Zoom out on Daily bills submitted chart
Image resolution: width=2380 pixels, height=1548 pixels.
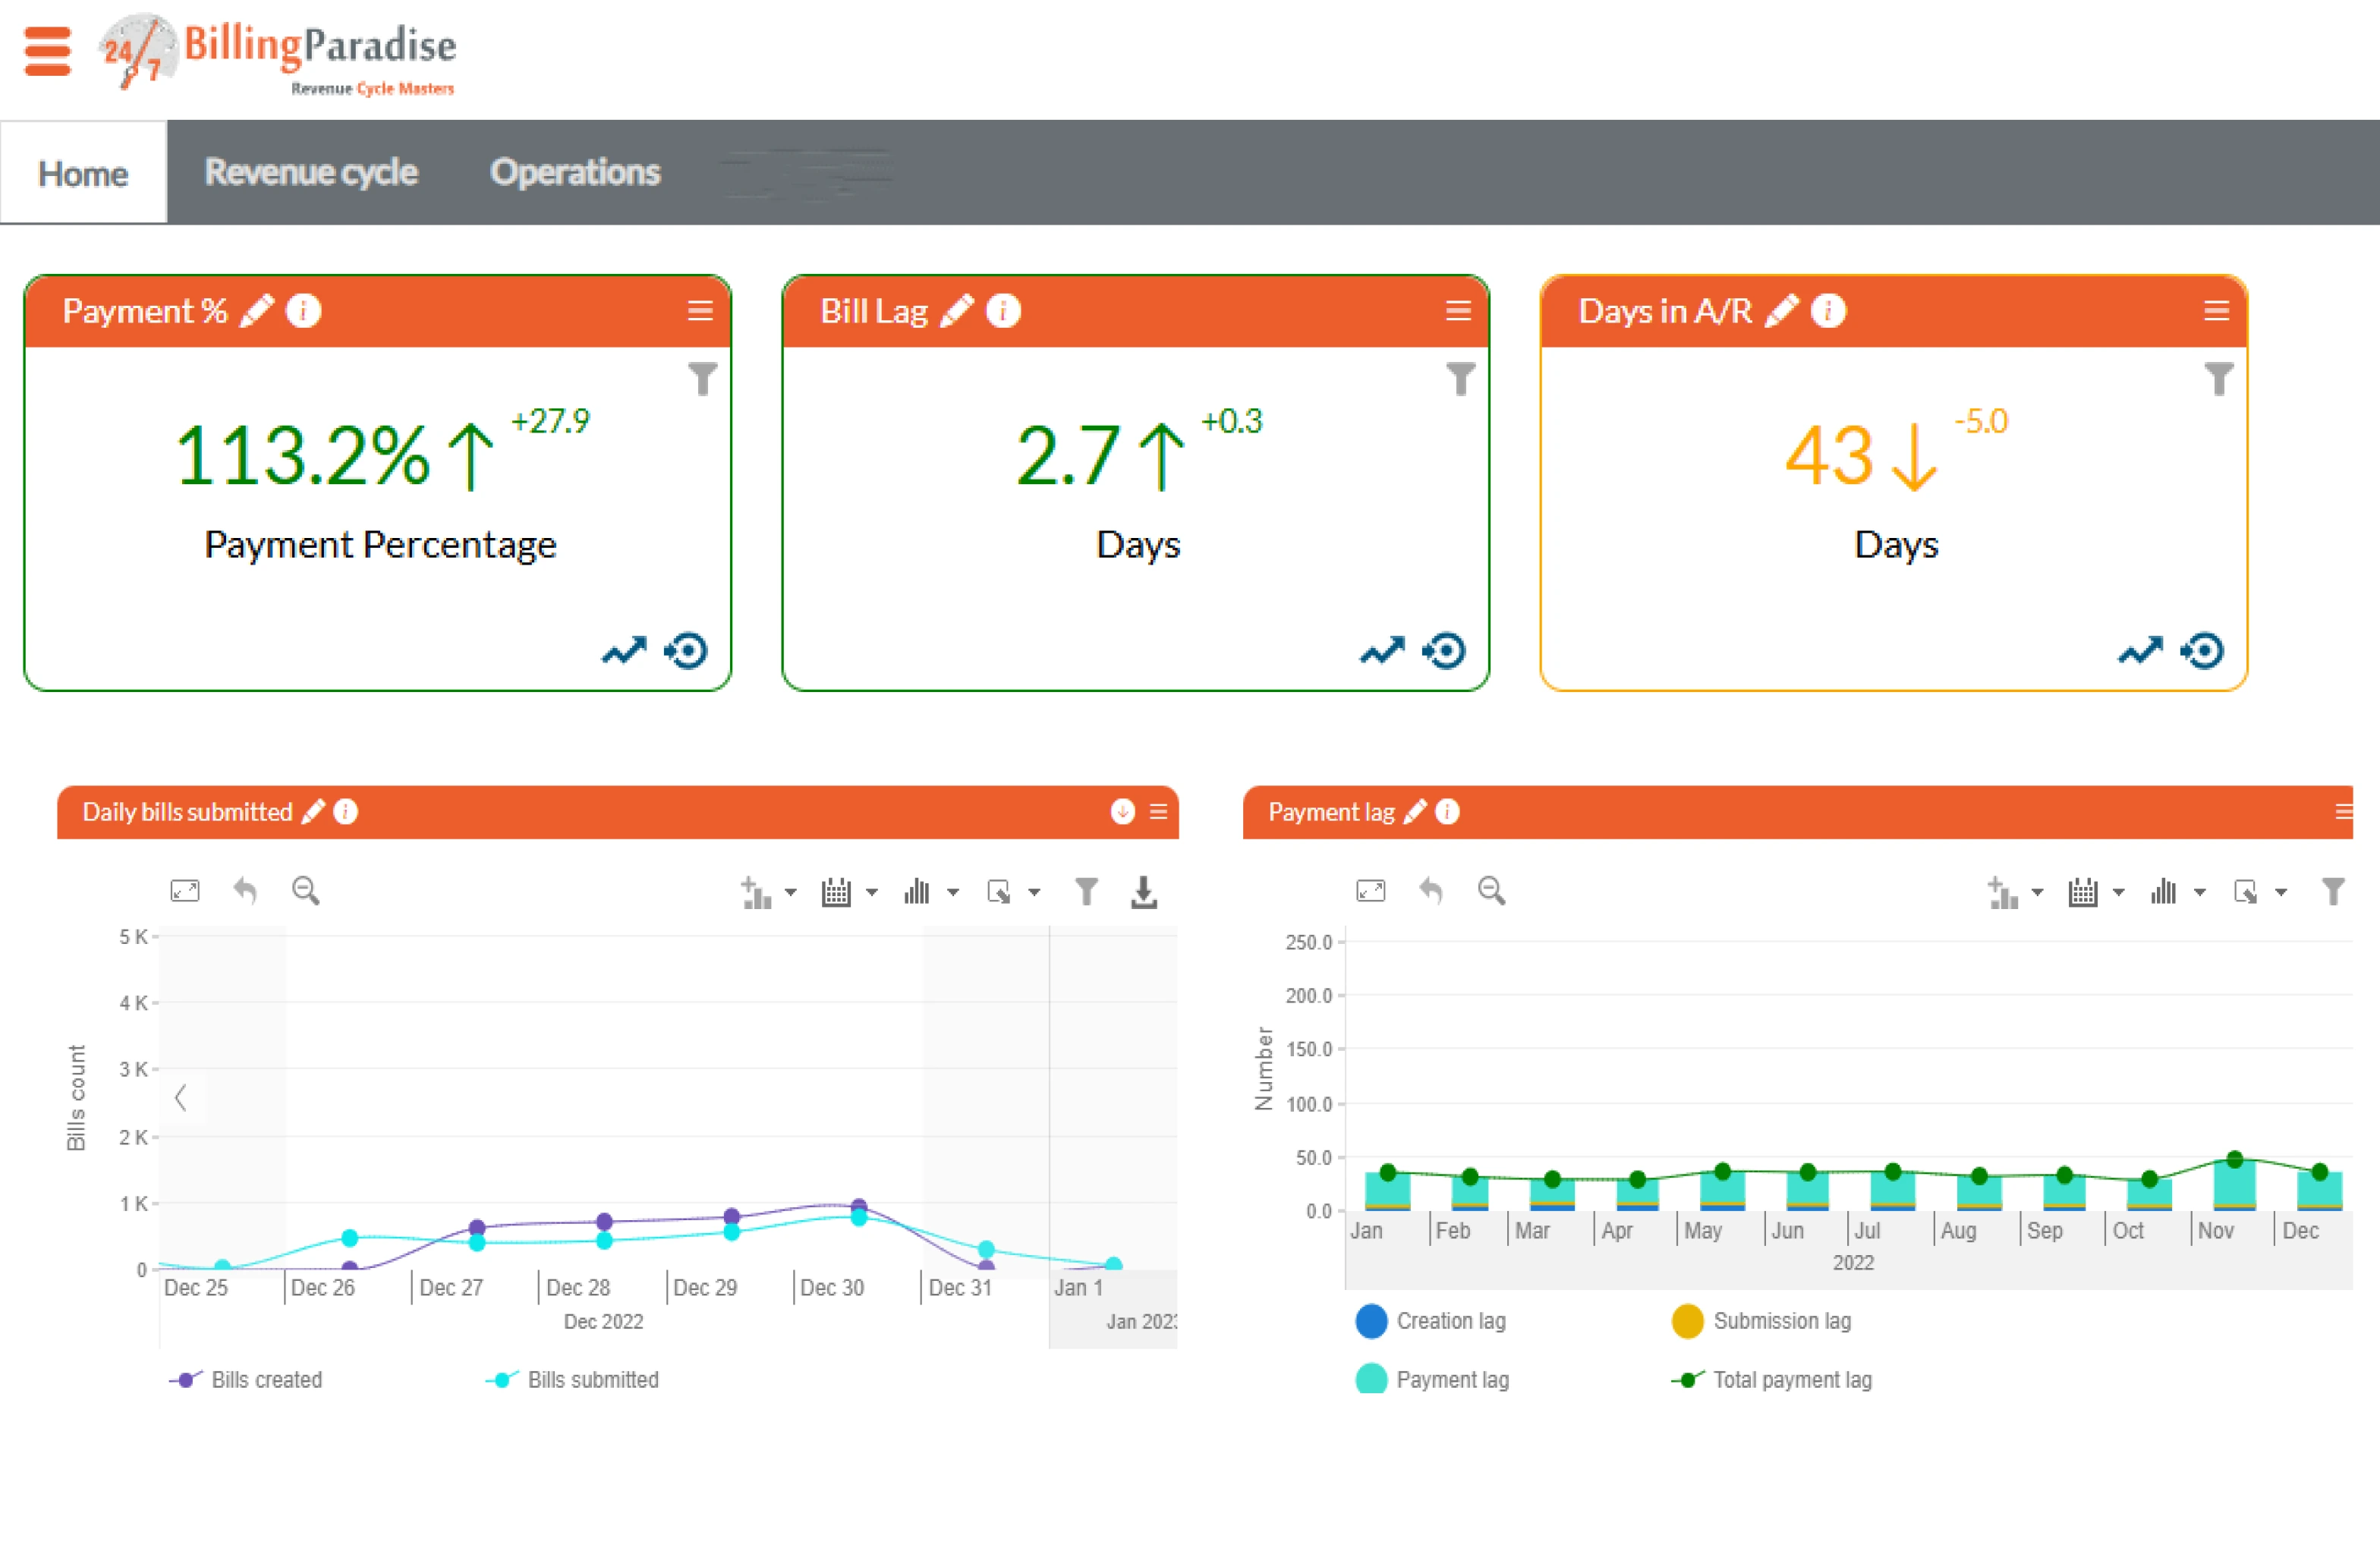coord(306,891)
